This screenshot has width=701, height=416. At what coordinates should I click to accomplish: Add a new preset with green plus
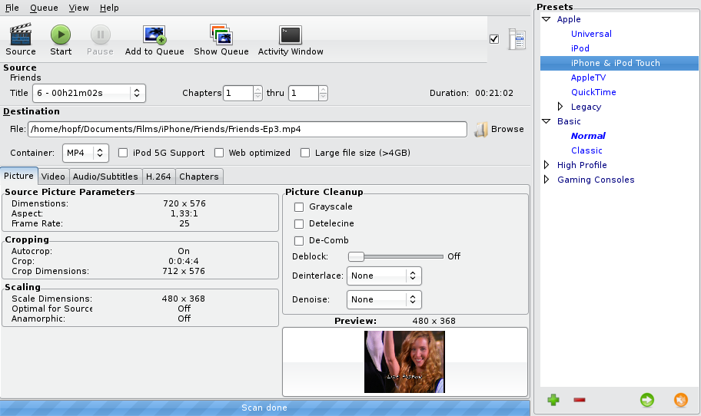pos(553,399)
